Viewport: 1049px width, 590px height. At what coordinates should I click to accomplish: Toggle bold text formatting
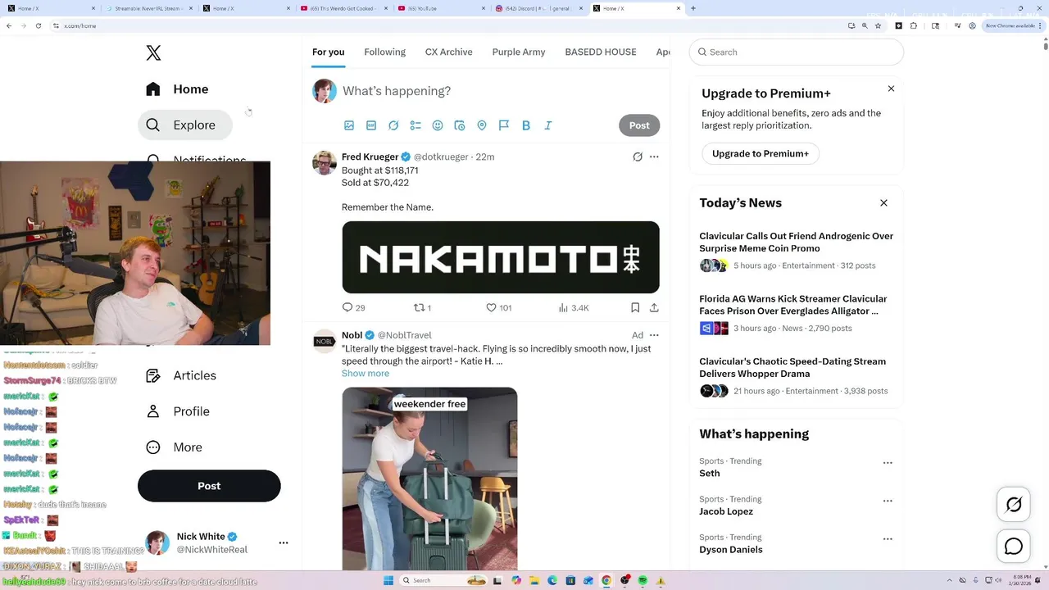[526, 125]
